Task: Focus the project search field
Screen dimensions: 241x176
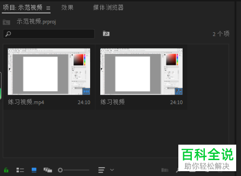Action: 49,34
